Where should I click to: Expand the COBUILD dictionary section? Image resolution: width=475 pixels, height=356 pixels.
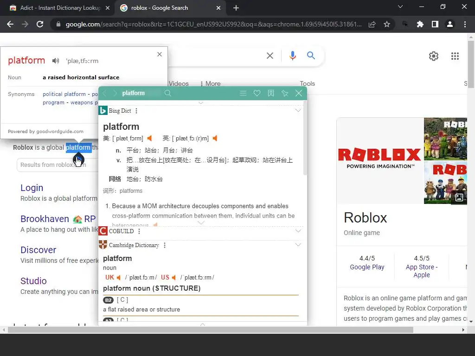pyautogui.click(x=298, y=231)
